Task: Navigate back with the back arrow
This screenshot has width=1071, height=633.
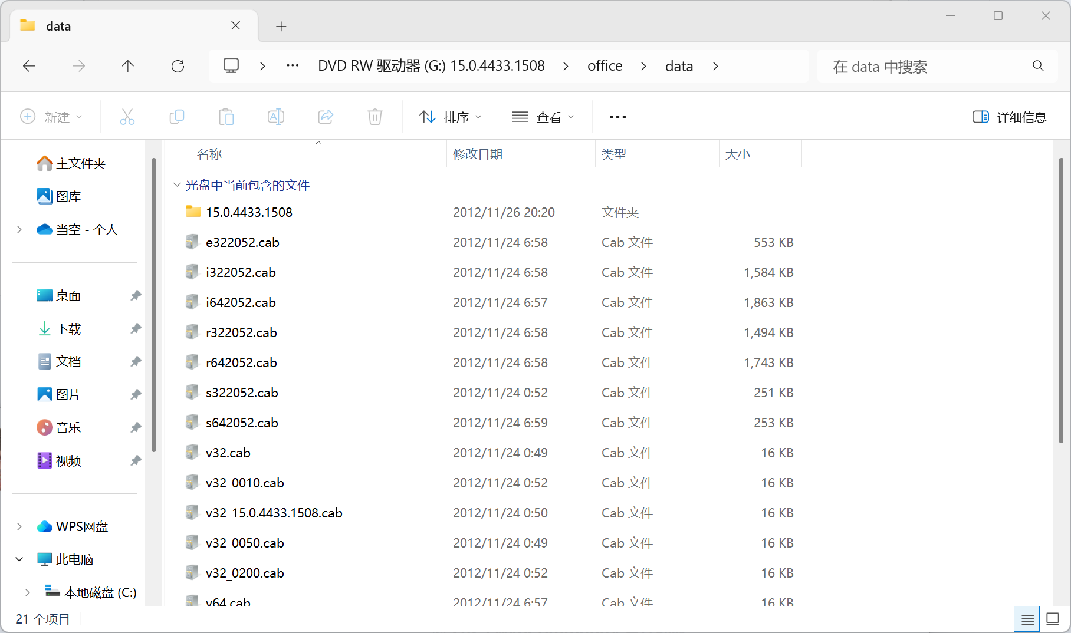Action: [x=29, y=66]
